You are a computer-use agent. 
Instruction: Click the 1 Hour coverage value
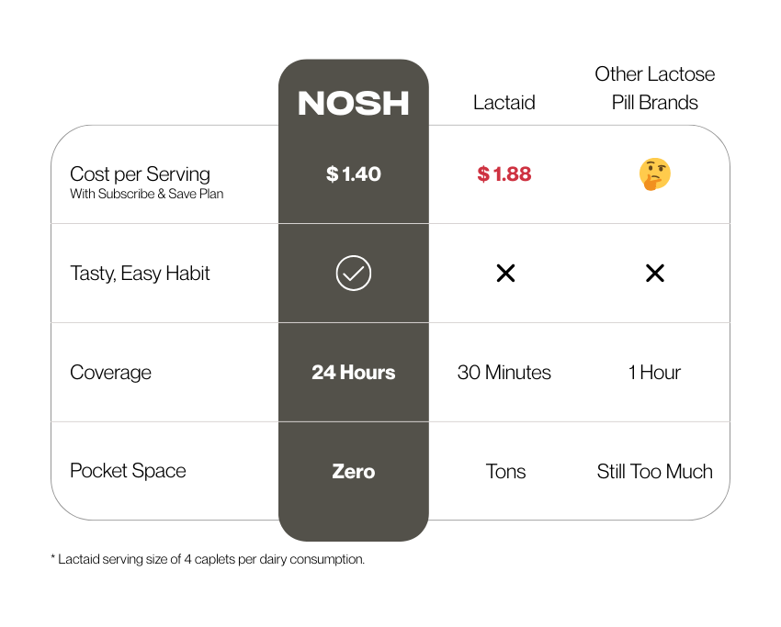[x=654, y=373]
